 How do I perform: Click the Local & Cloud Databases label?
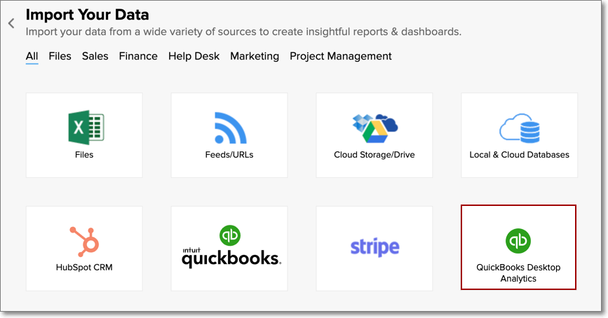(519, 155)
